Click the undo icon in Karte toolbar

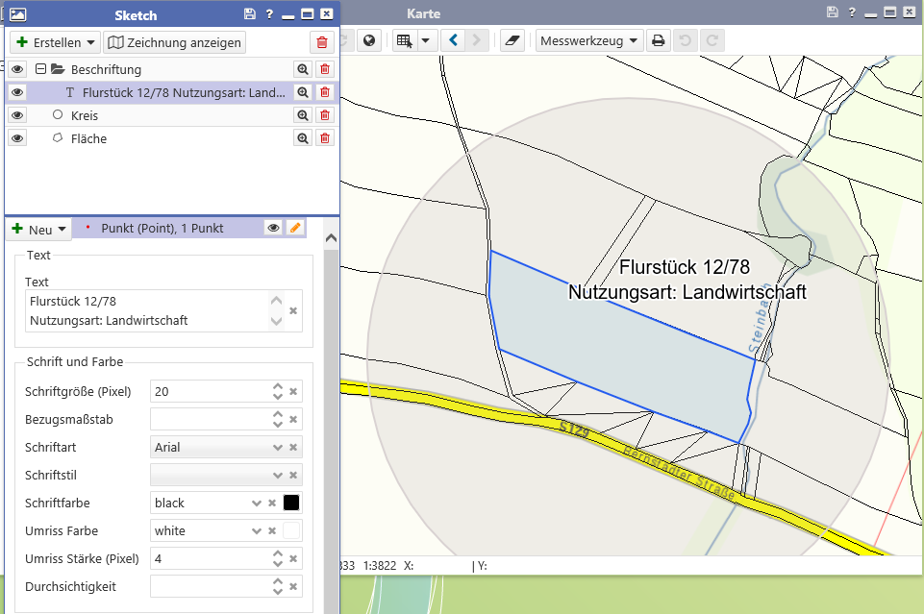point(685,40)
